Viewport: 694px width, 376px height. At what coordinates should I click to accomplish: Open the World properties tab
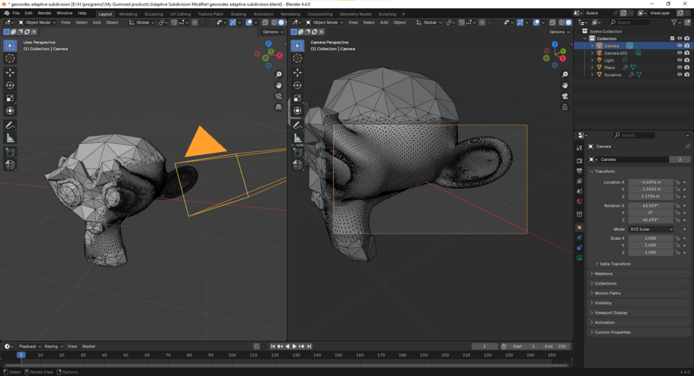pos(579,202)
